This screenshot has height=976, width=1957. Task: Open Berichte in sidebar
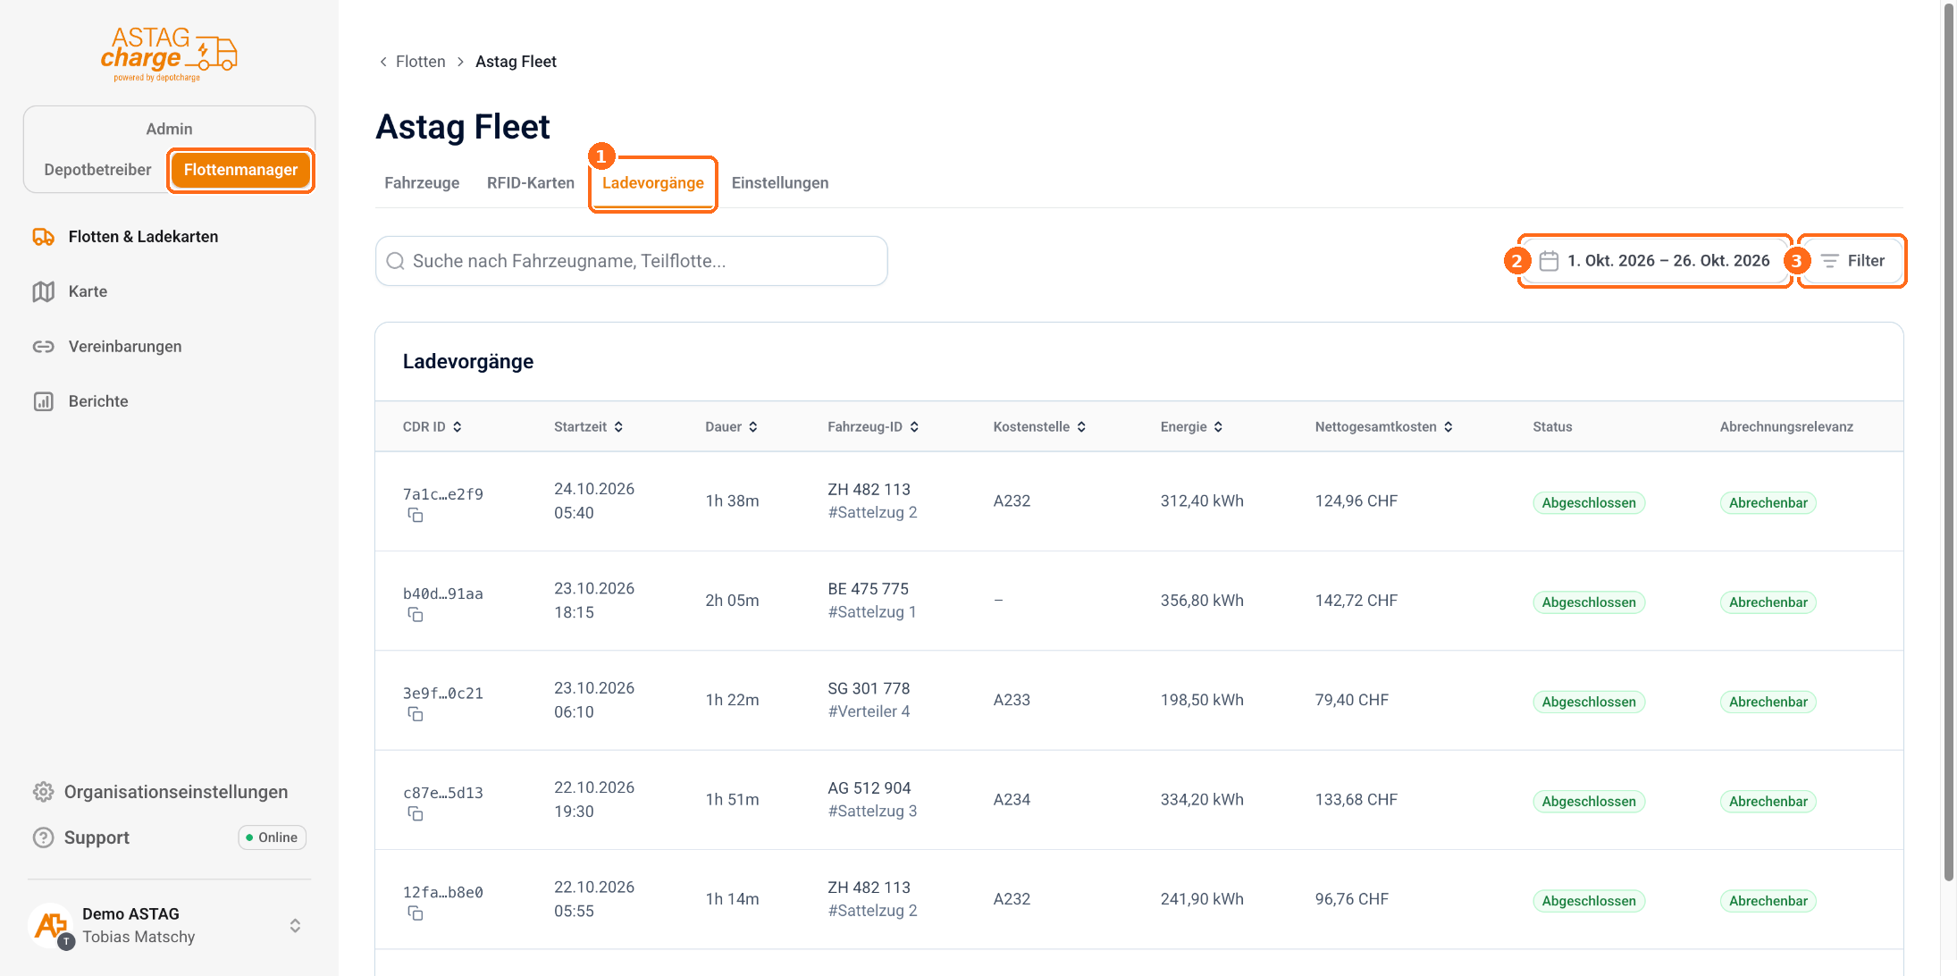98,401
